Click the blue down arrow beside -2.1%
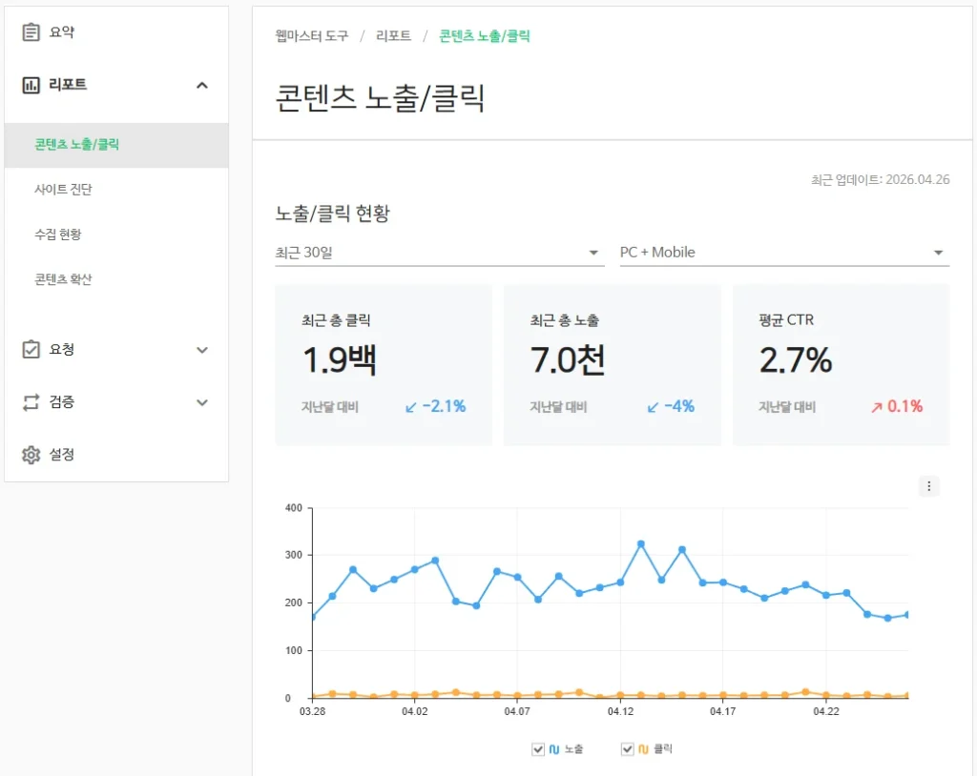977x776 pixels. (x=411, y=407)
